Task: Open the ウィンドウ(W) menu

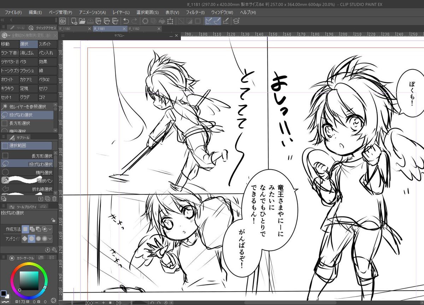Action: click(222, 12)
